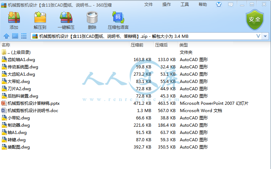Click the skin shirt icon in title bar
Viewport: 271px width, 169px height.
click(x=219, y=5)
